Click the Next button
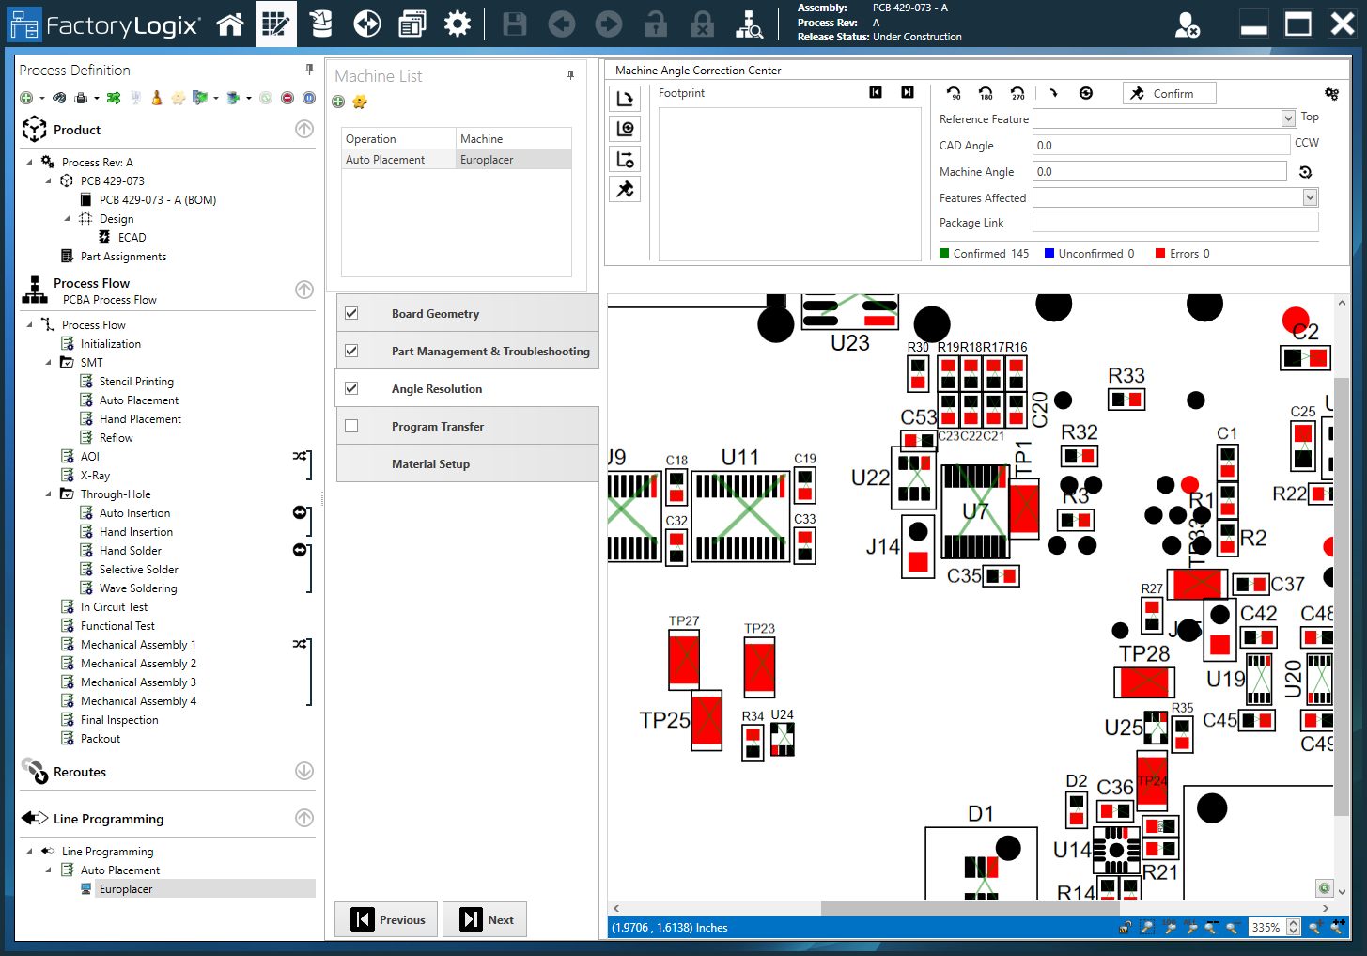The height and width of the screenshot is (956, 1367). point(485,919)
